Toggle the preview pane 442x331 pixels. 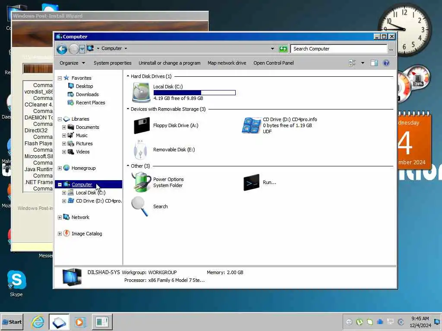click(x=374, y=63)
